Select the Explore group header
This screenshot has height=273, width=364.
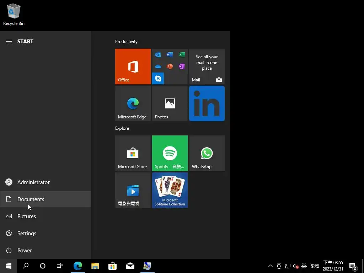click(x=122, y=128)
